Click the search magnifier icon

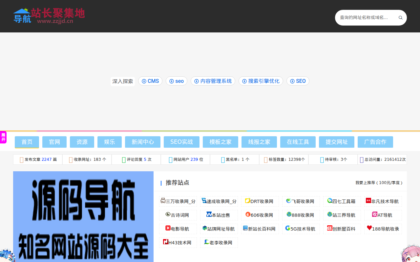[400, 18]
